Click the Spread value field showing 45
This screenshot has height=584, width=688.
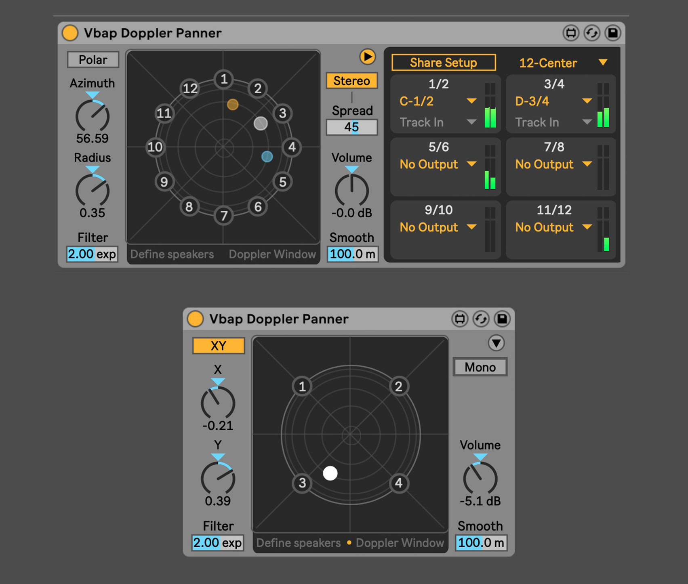coord(351,127)
